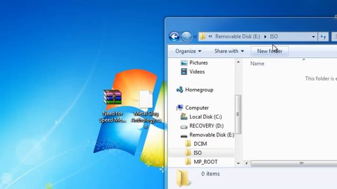Select Homegroup in the navigation pane
The image size is (337, 189).
click(195, 90)
